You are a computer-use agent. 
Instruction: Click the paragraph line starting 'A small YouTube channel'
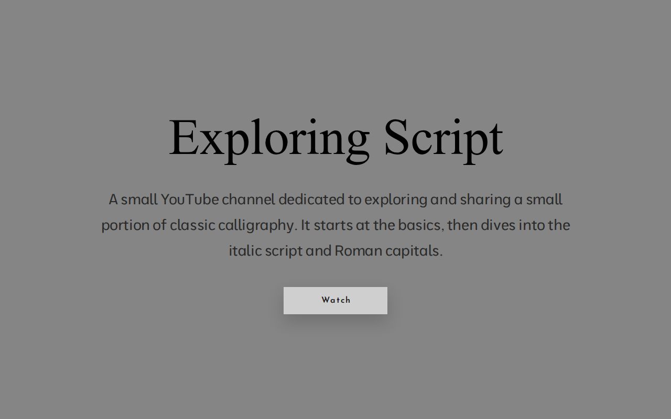pyautogui.click(x=335, y=200)
